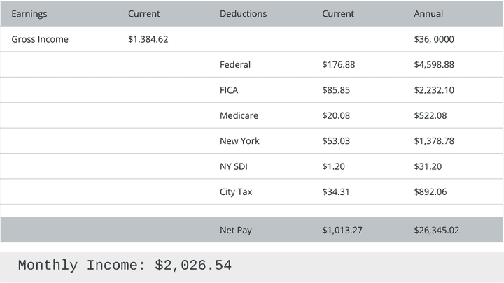This screenshot has height=283, width=504.
Task: Click the Net Pay label in footer row
Action: (236, 230)
